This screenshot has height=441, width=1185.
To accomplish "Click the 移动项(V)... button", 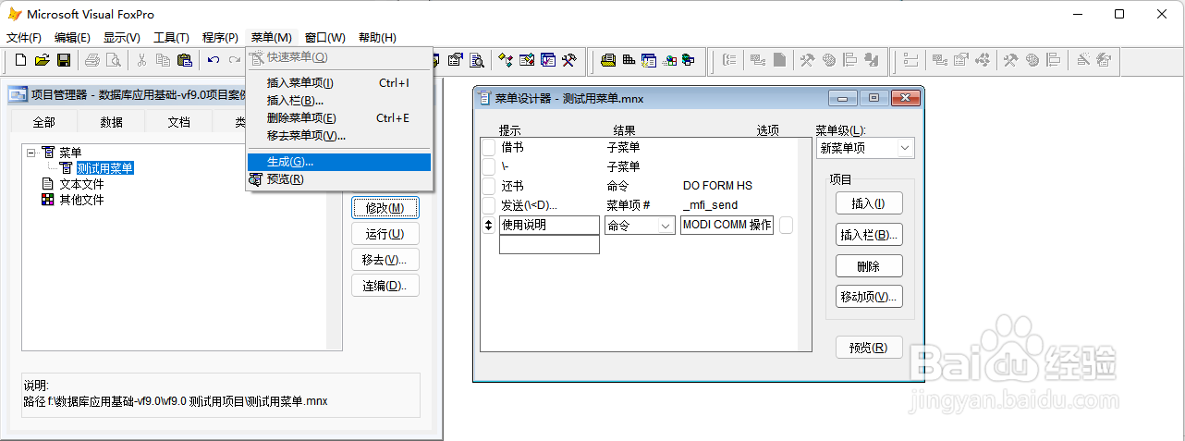I will tap(869, 298).
